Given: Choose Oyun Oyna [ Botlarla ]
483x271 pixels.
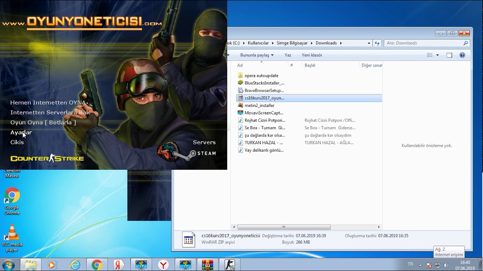Looking at the screenshot, I should click(43, 122).
